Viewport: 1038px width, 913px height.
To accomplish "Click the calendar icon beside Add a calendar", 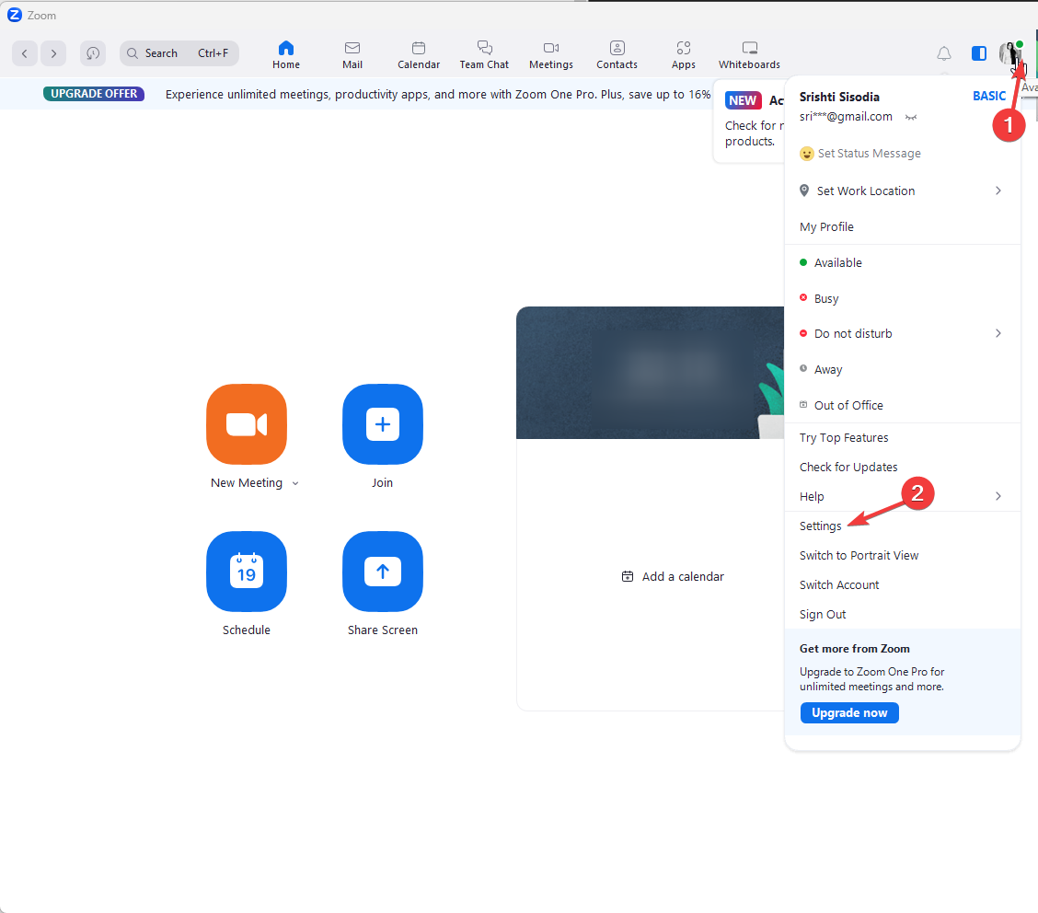I will coord(628,577).
